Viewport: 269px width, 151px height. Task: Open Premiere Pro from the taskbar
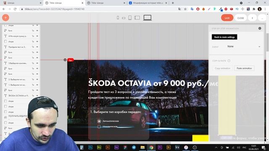pos(160,147)
